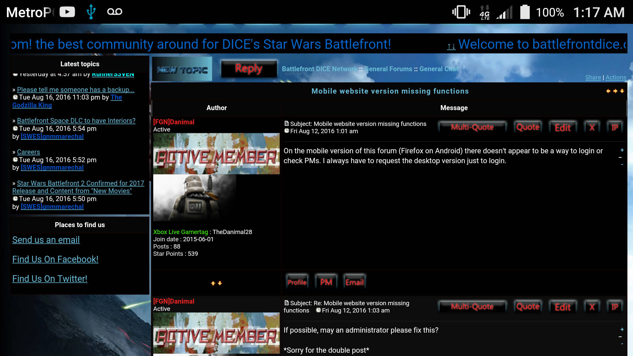Select the Battlefront DICE Network menu item

[319, 69]
